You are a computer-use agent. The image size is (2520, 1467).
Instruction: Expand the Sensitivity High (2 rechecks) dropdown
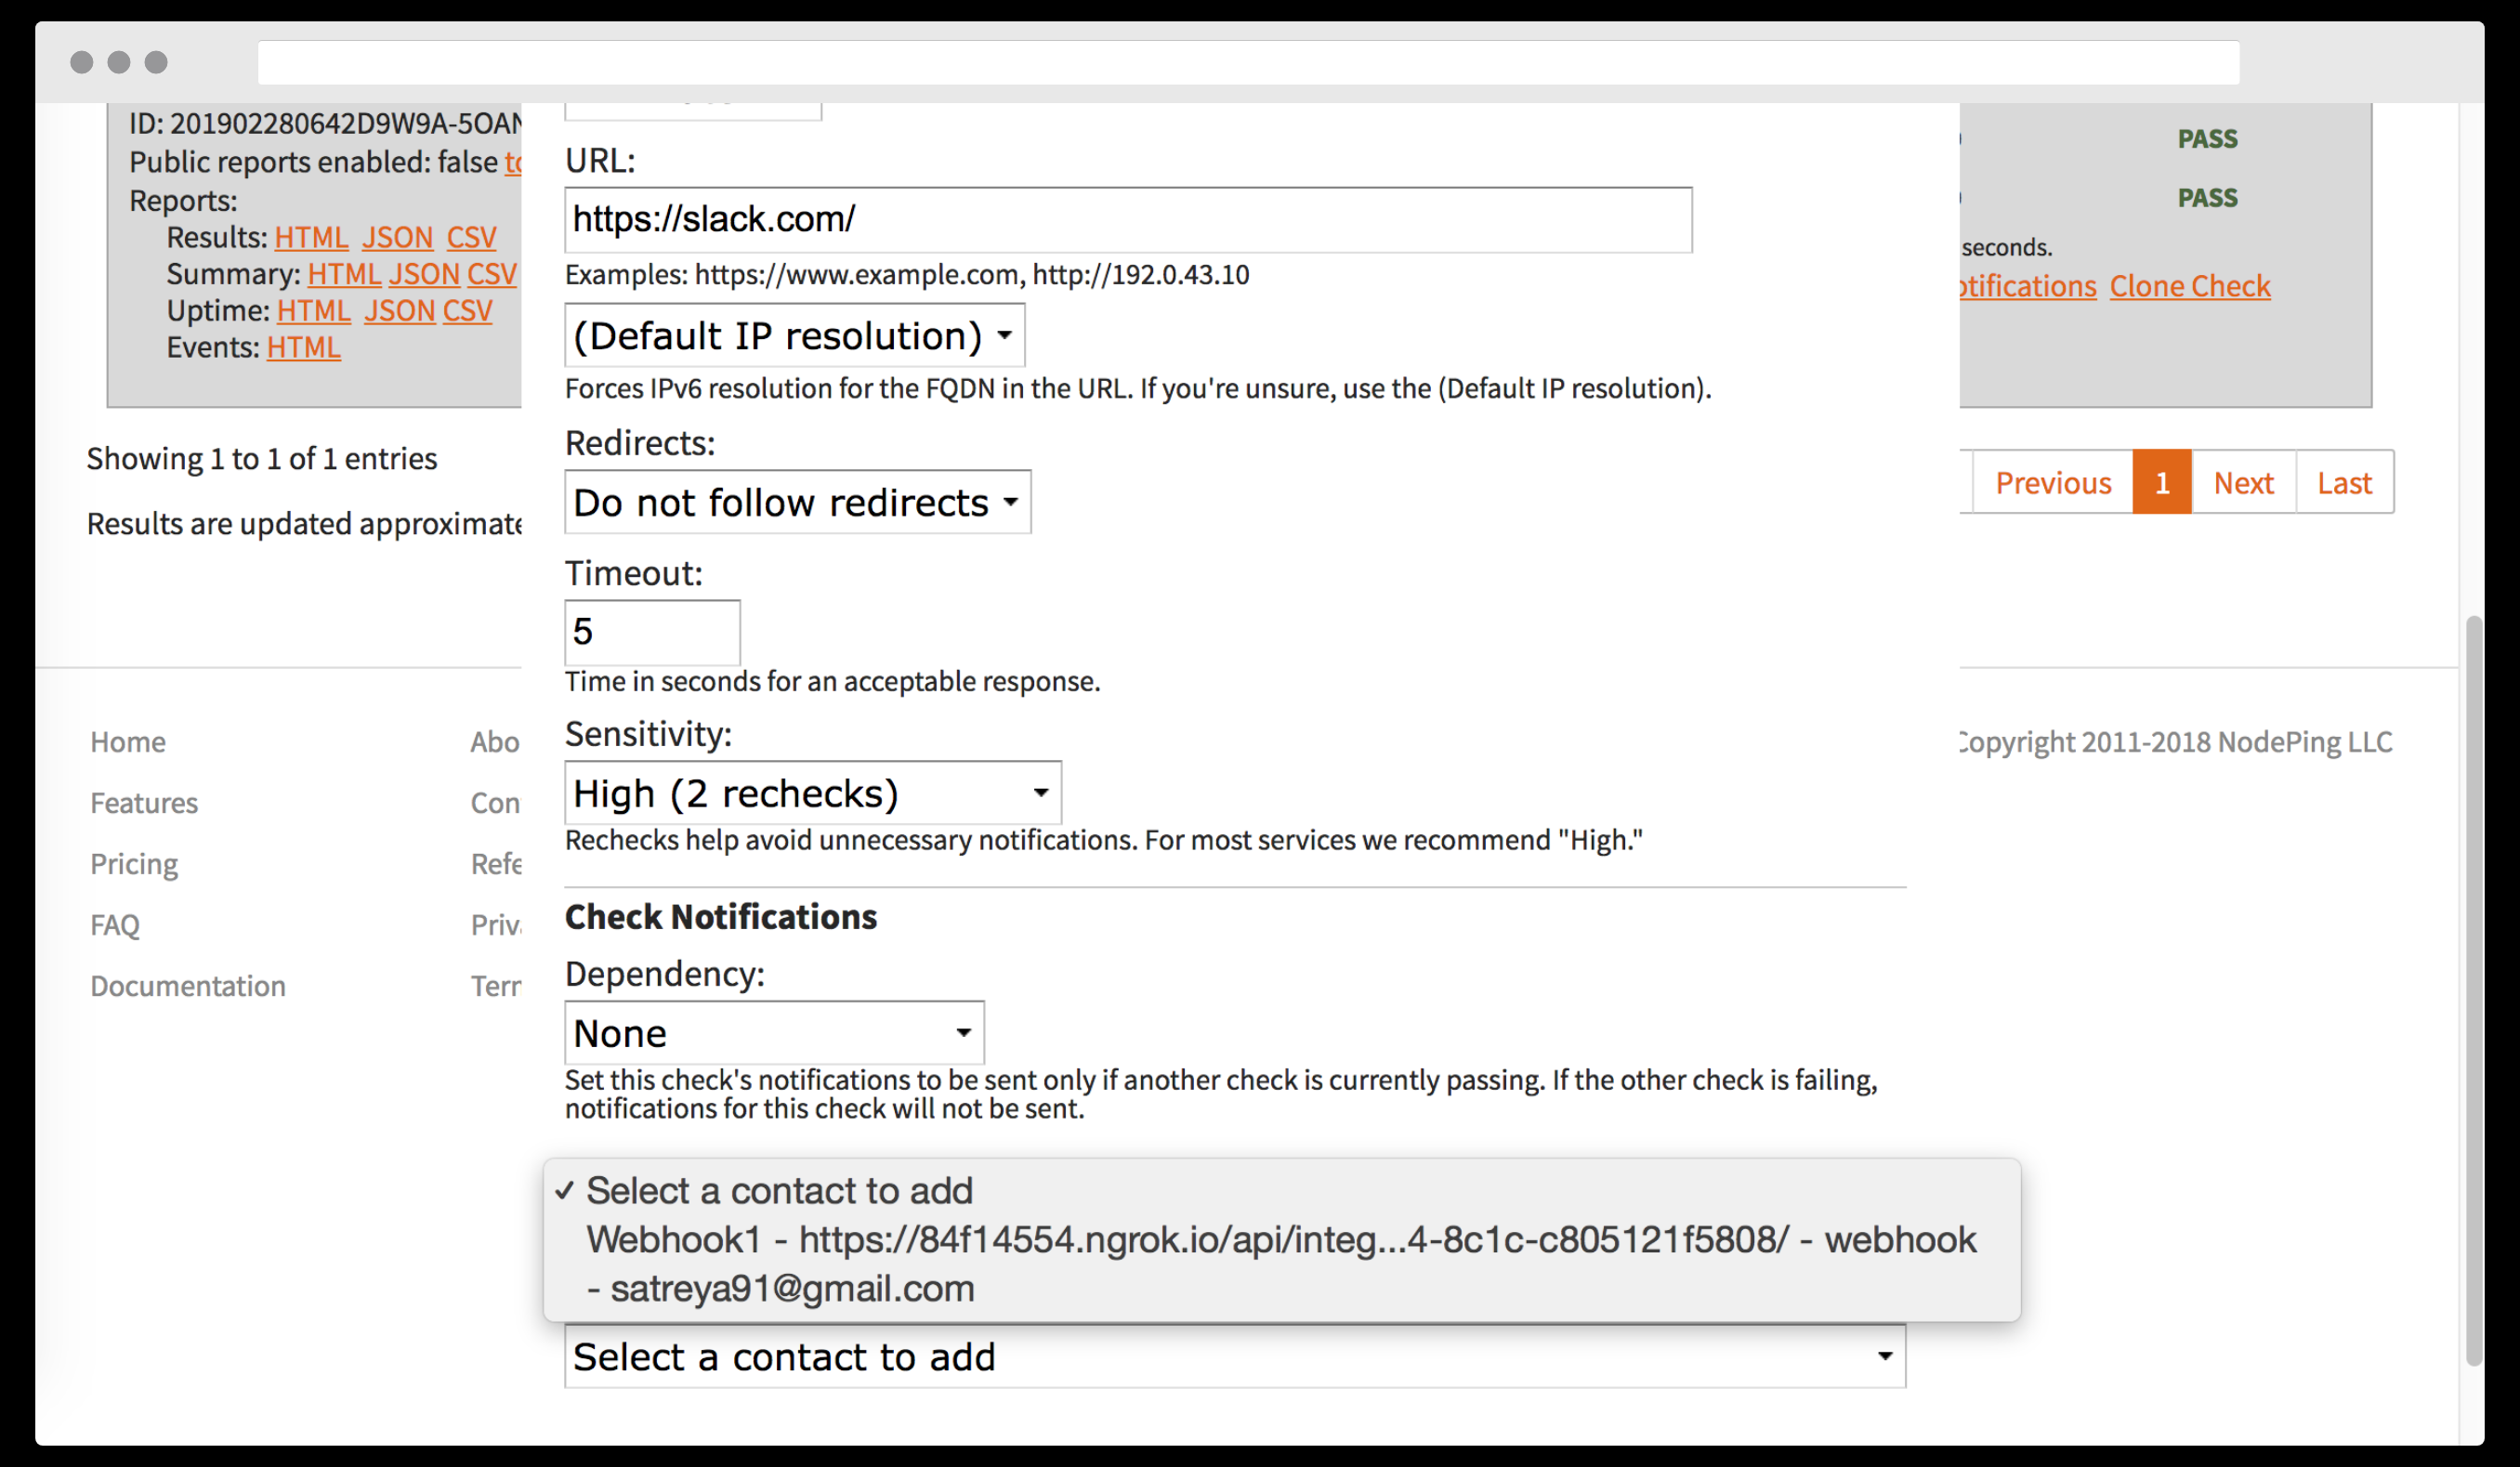[x=812, y=793]
